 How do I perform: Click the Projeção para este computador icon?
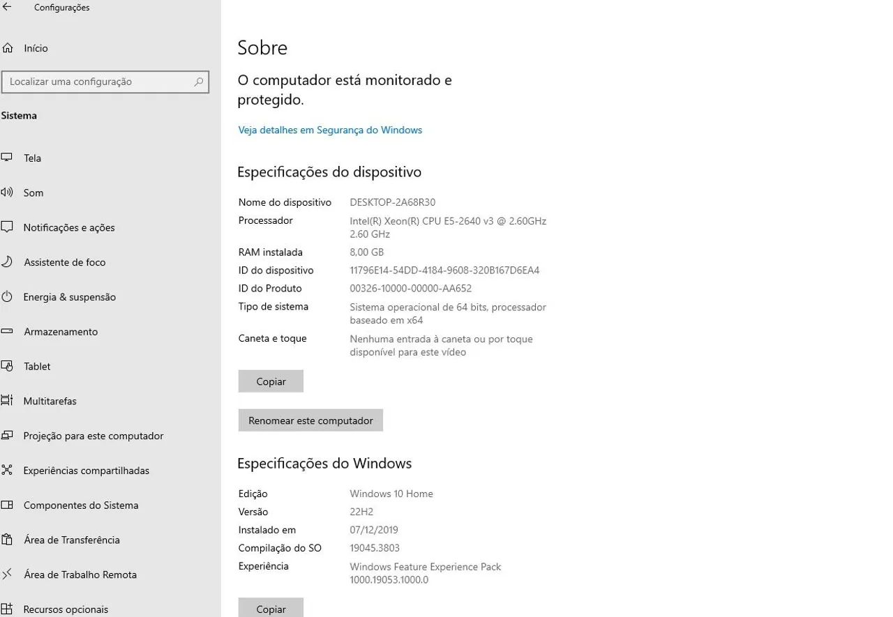[x=7, y=436]
